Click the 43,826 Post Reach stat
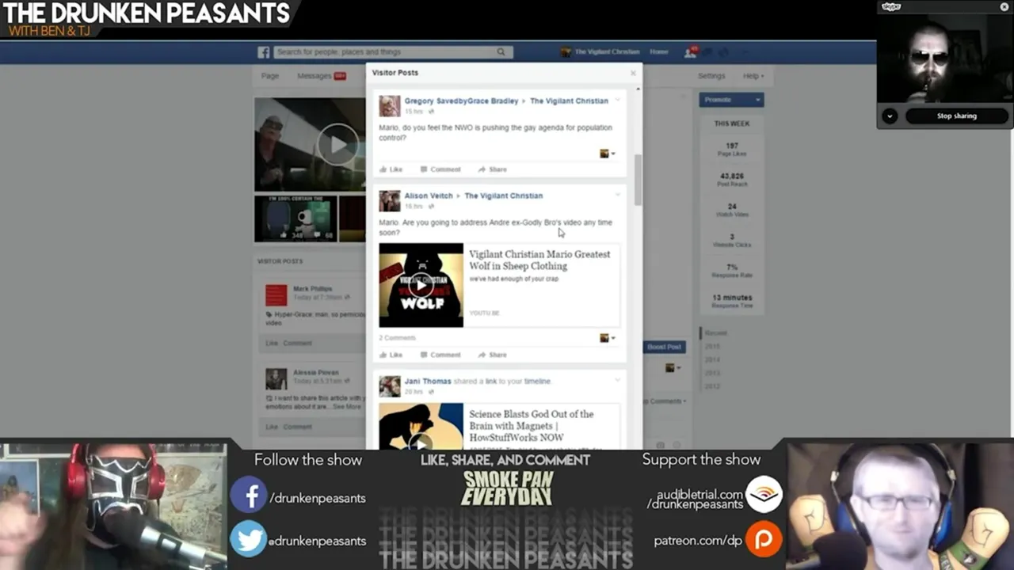The height and width of the screenshot is (570, 1014). (x=731, y=180)
